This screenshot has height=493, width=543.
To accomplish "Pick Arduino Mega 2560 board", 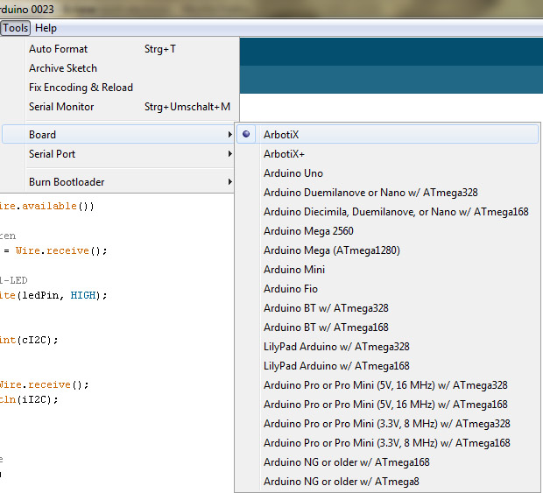I will [309, 231].
